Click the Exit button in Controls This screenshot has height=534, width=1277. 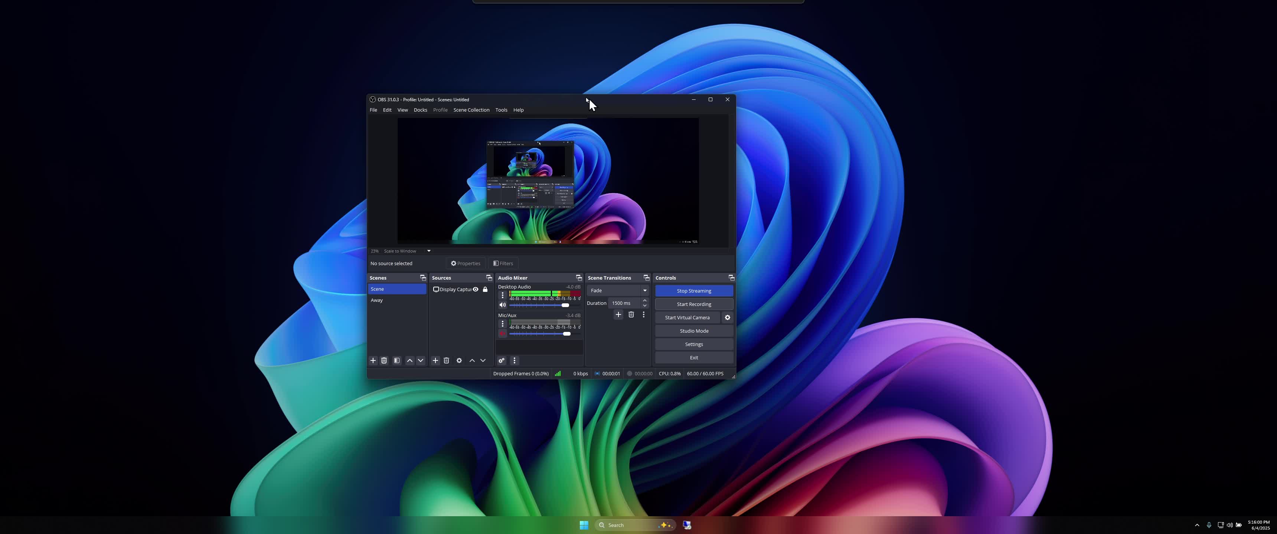tap(694, 357)
